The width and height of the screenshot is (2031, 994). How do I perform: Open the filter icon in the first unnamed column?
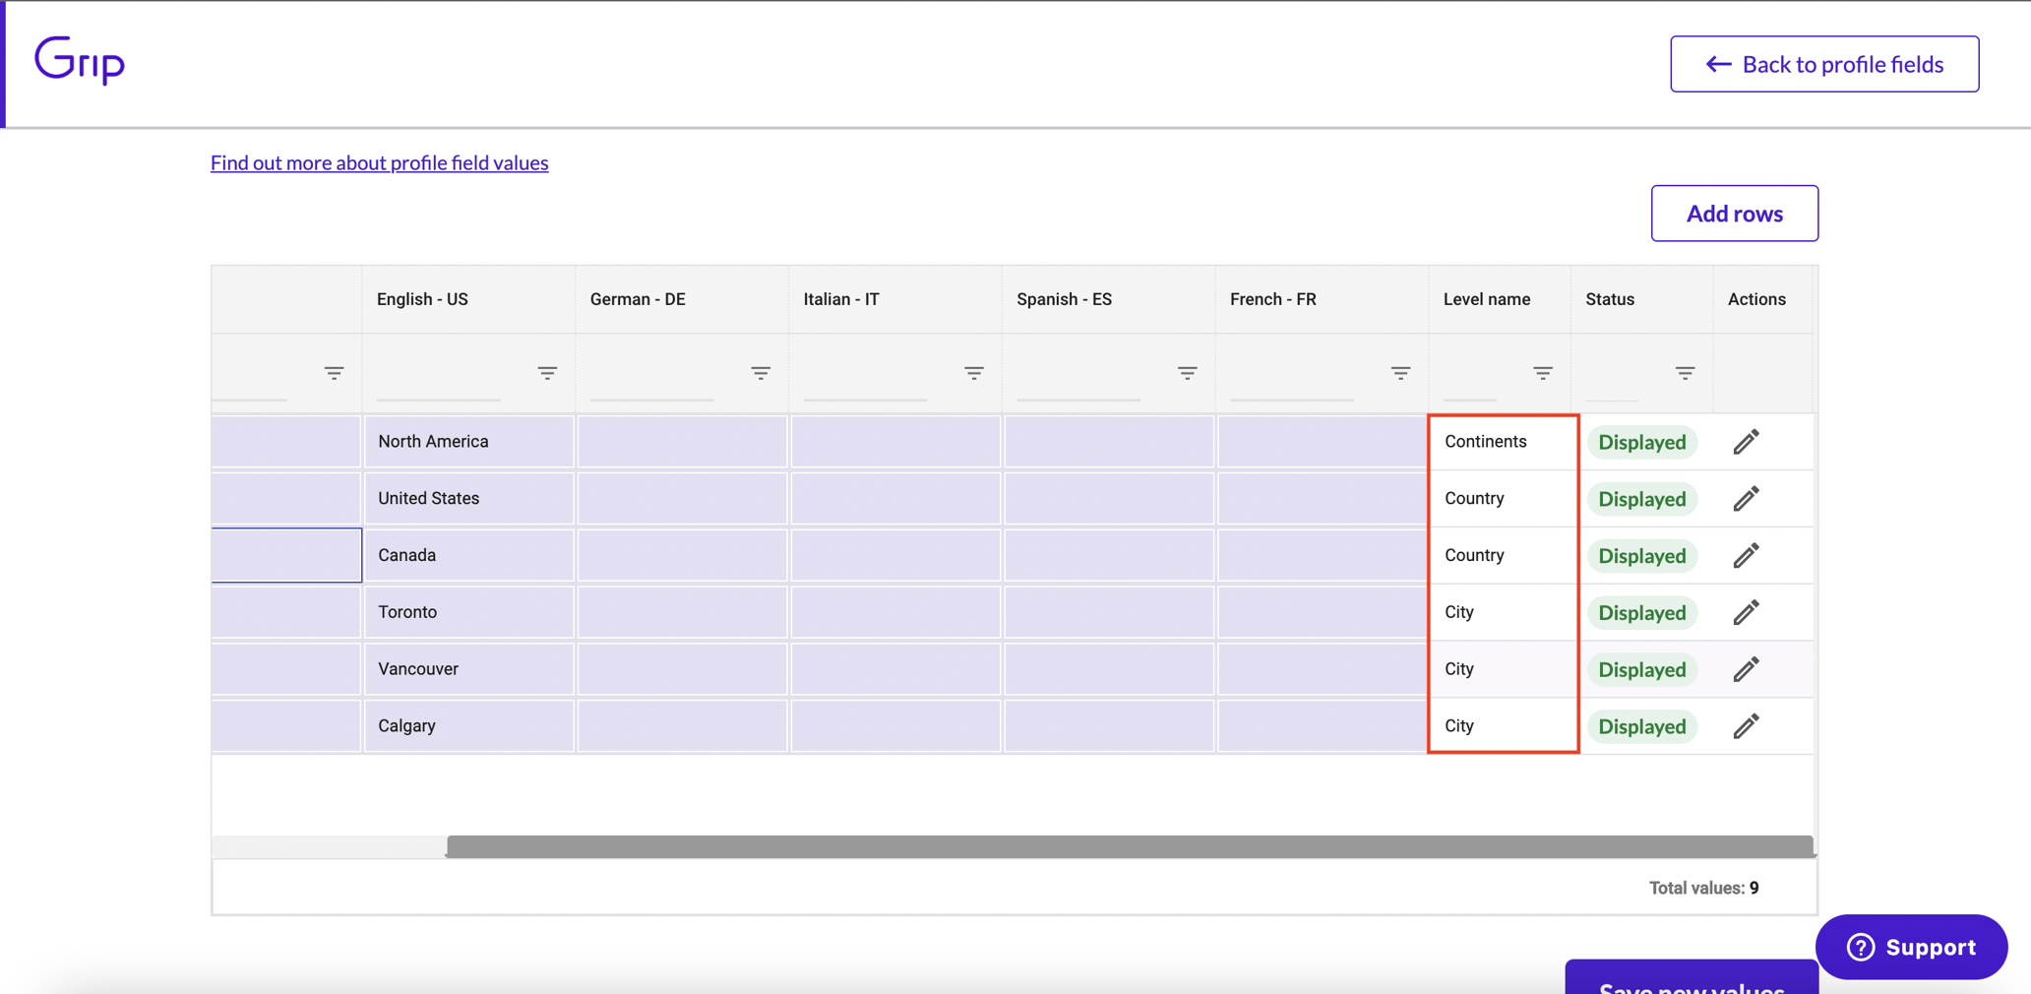(335, 373)
